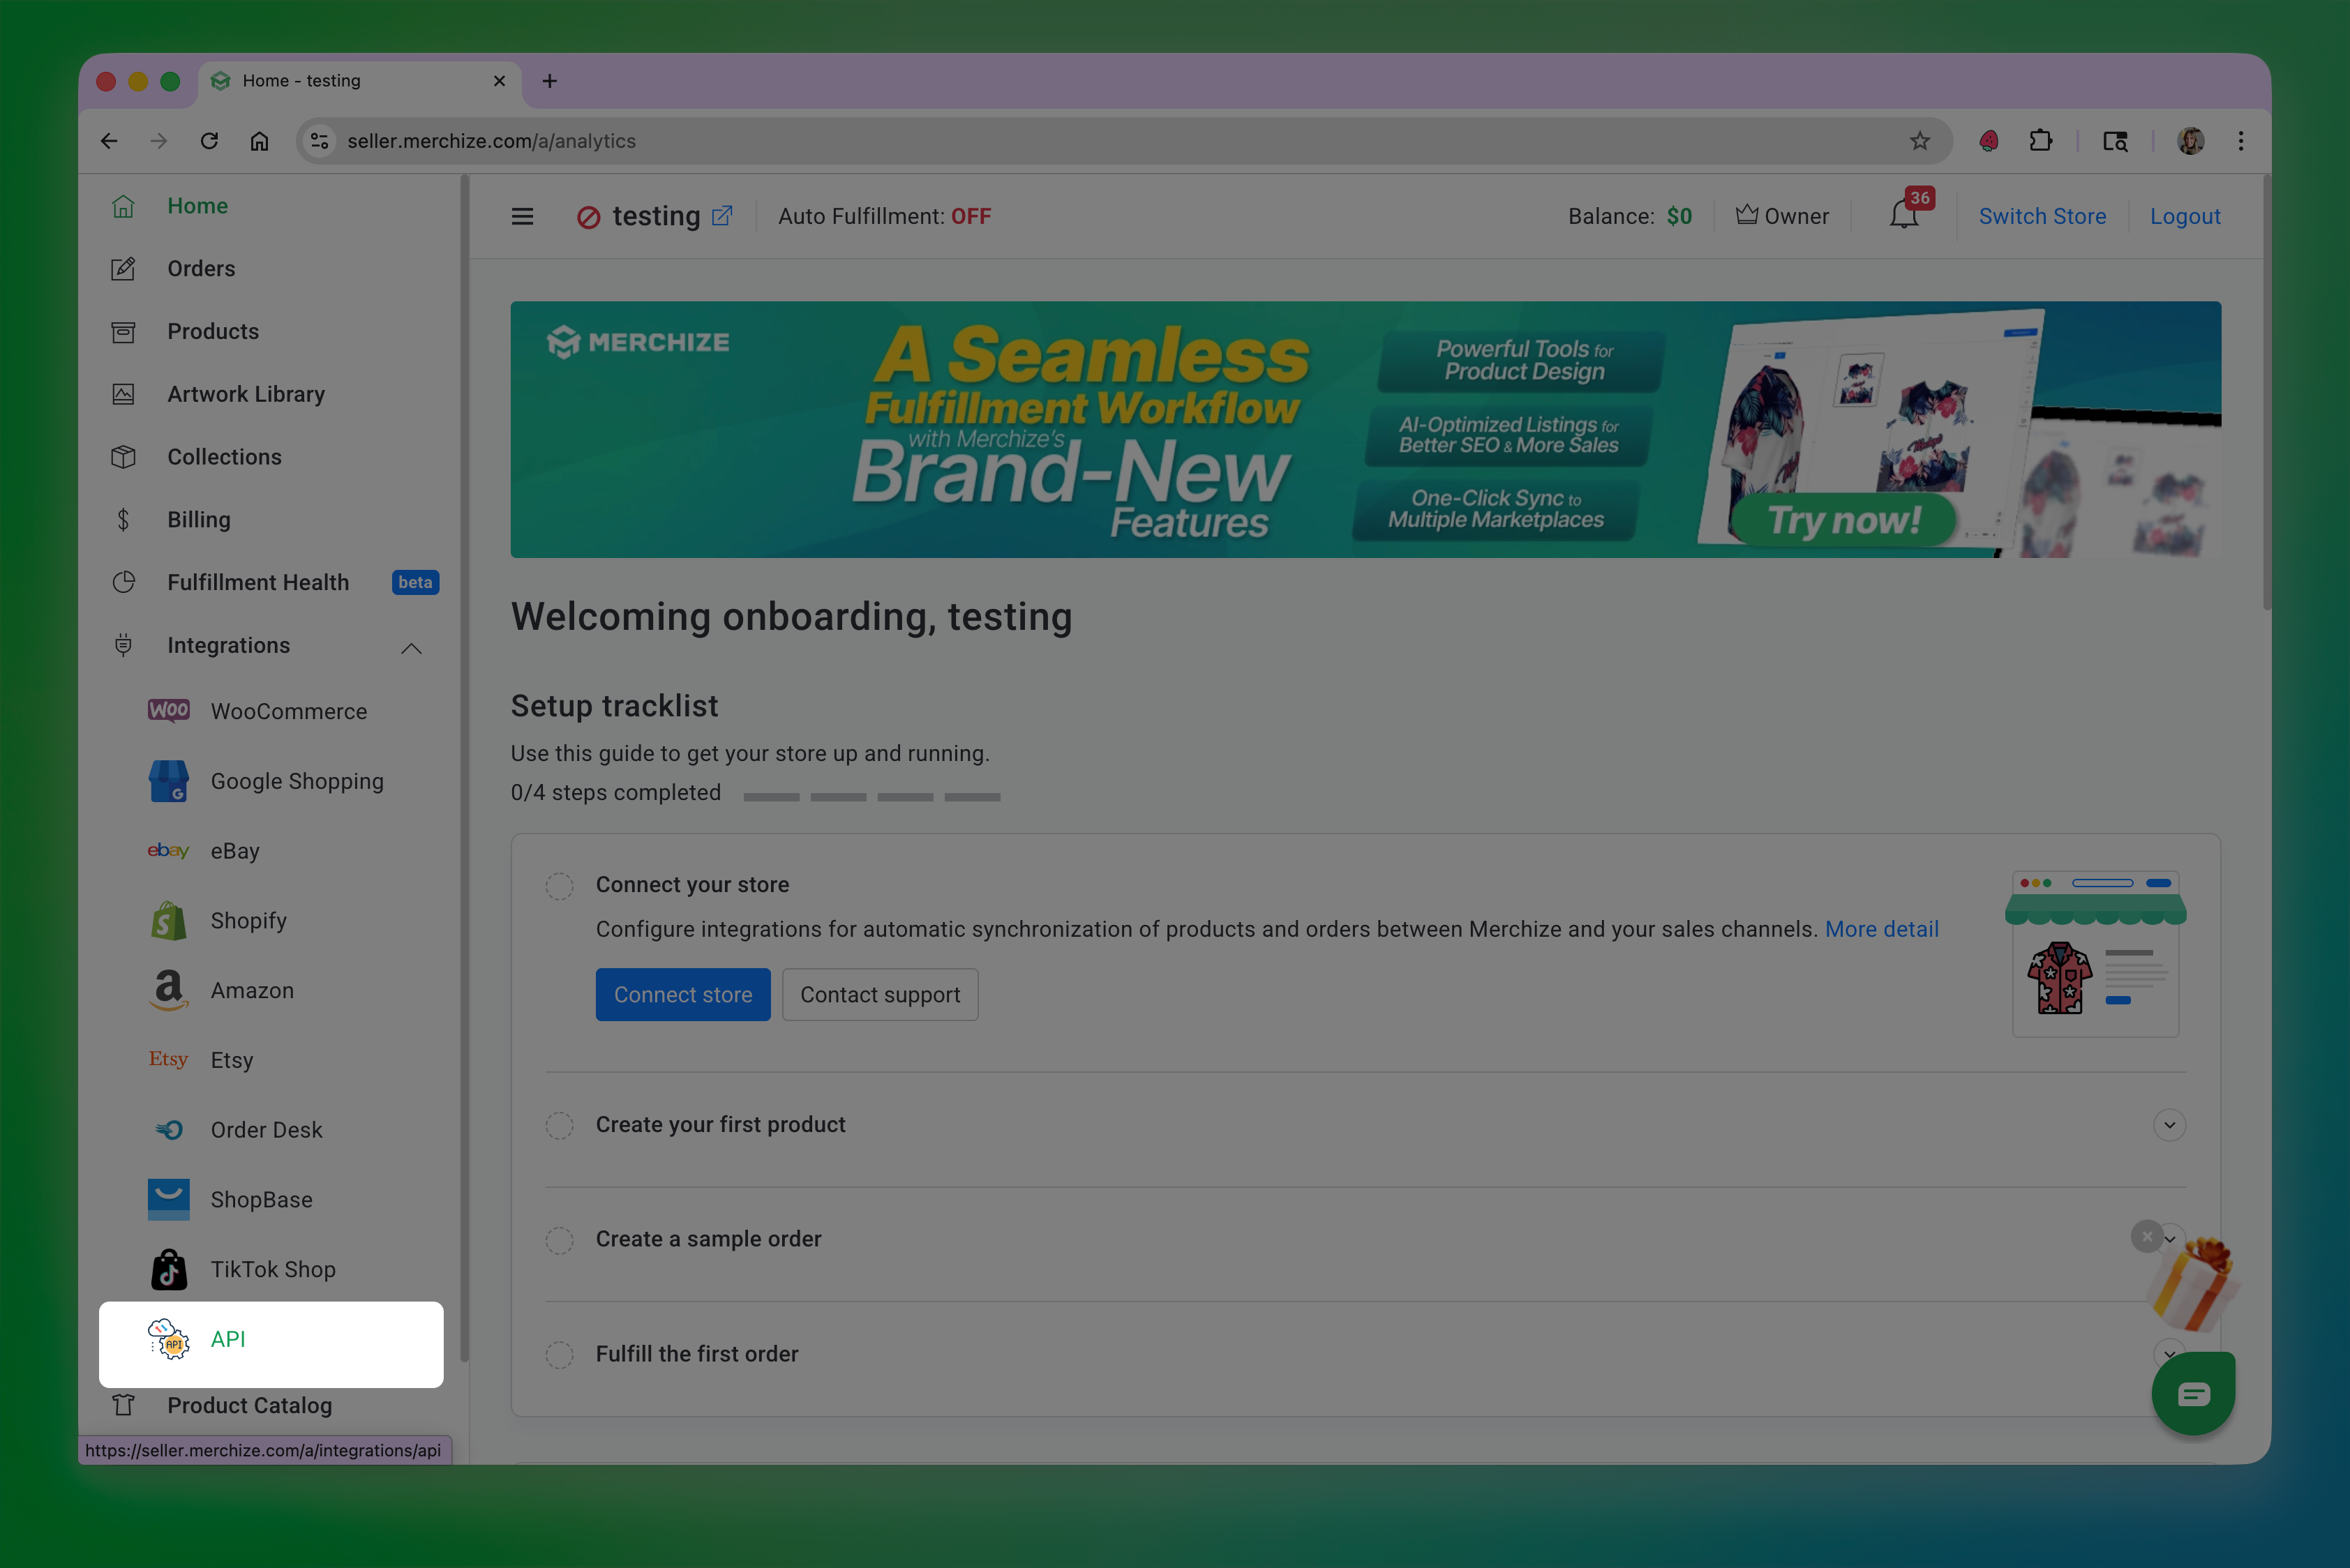Image resolution: width=2350 pixels, height=1568 pixels.
Task: Mark the Create your first product circle
Action: (x=559, y=1126)
